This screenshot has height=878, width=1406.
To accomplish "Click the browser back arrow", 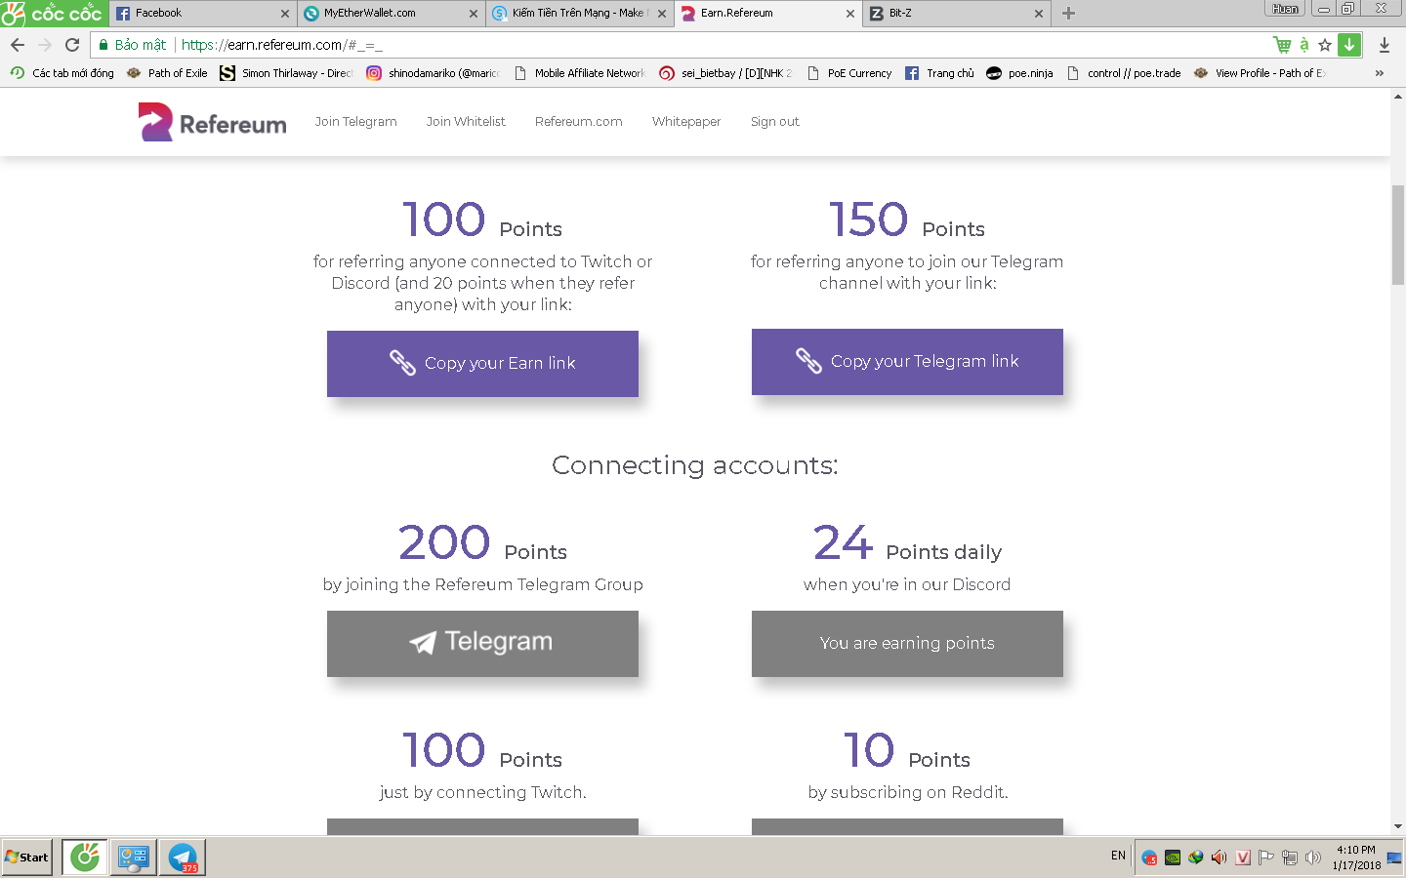I will [x=18, y=45].
